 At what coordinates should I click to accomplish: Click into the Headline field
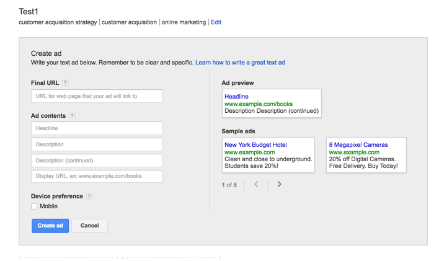[97, 128]
